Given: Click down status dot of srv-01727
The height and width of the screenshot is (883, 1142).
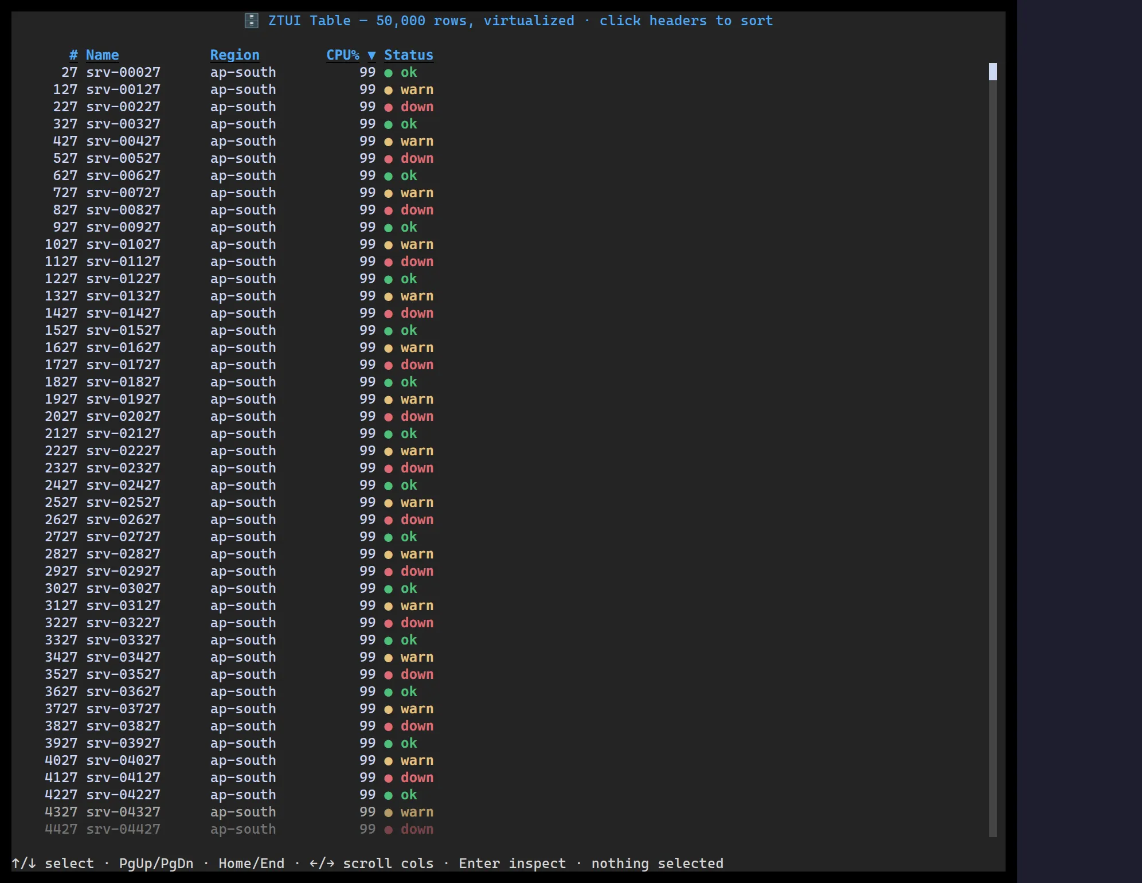Looking at the screenshot, I should (388, 365).
